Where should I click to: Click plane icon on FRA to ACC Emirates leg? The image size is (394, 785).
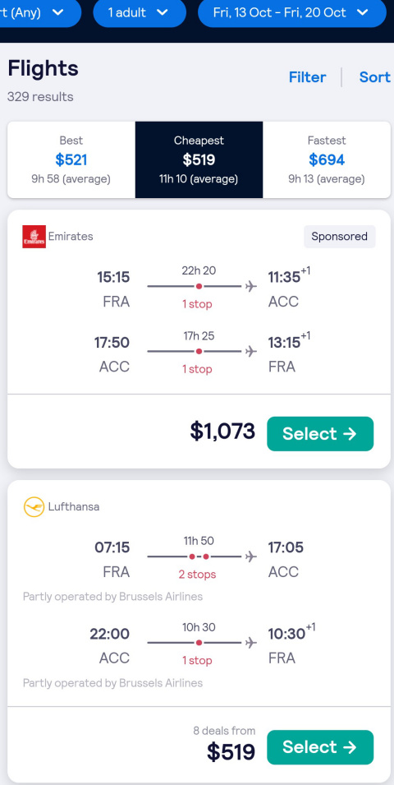point(251,286)
